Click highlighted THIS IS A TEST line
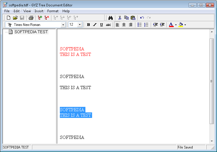Screen dimensions: 217x152 tap(76, 115)
